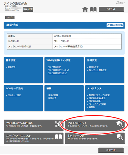Open the 見えて安心ネット card via its magnifier icon

point(120,124)
